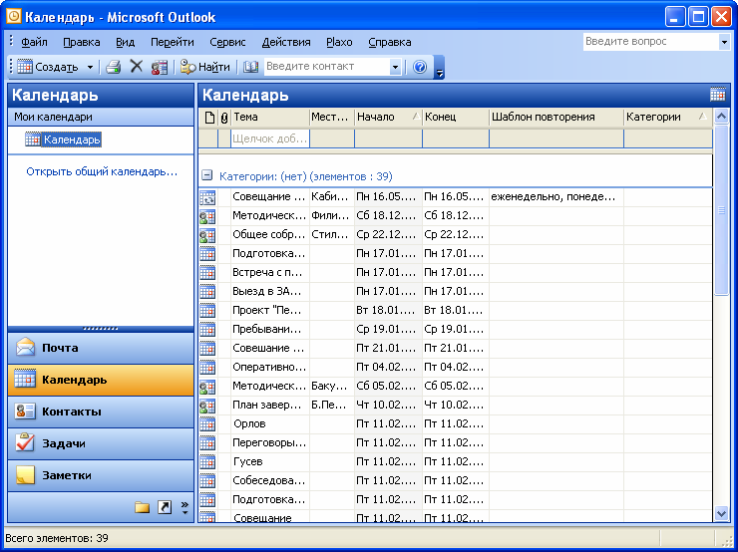Open the Справка menu
738x552 pixels.
tap(390, 42)
